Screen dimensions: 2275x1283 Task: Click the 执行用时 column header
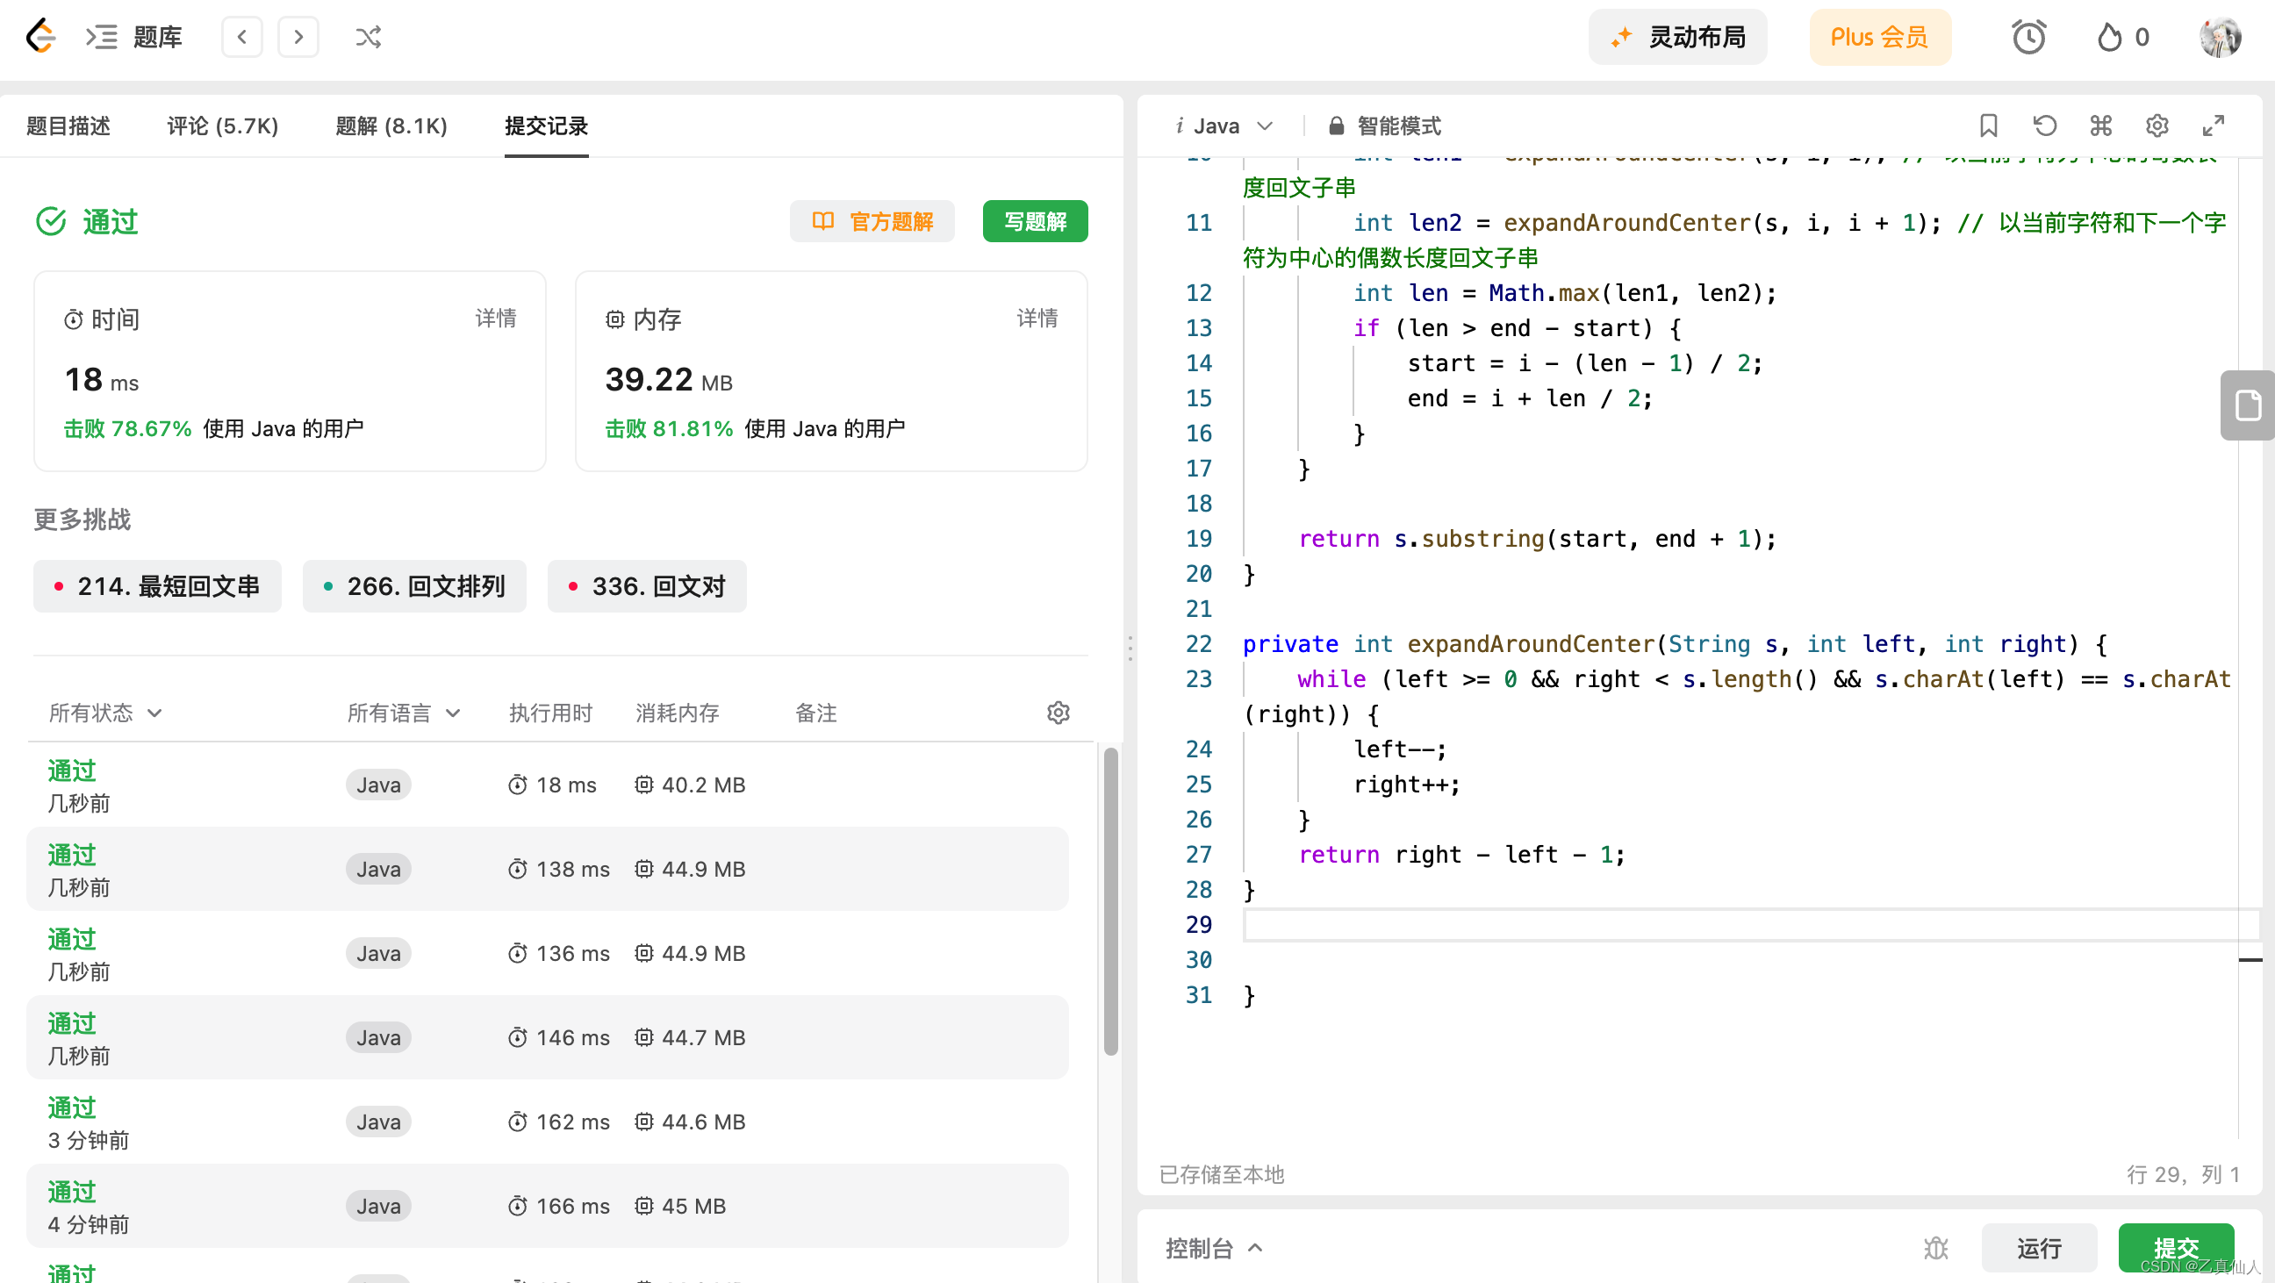[550, 713]
